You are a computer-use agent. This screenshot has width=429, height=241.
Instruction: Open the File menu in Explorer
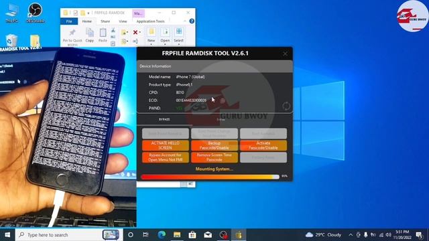pos(69,21)
